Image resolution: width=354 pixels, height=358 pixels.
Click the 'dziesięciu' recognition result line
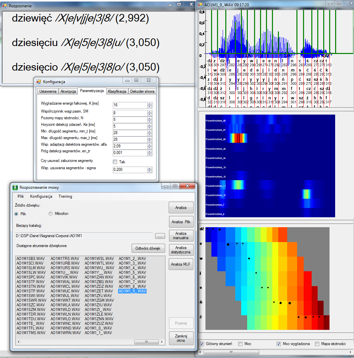point(86,43)
